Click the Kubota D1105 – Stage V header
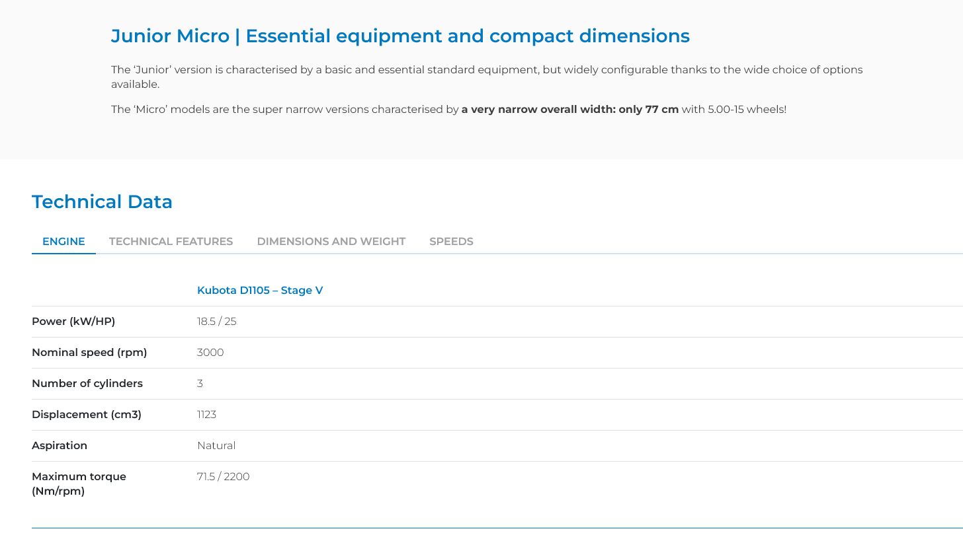The width and height of the screenshot is (963, 535). click(260, 291)
